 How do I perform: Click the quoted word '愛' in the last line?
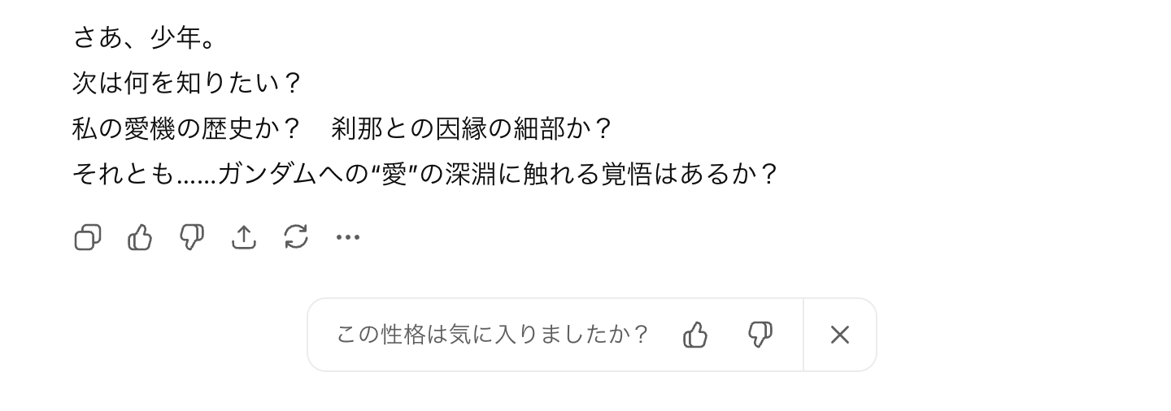click(x=393, y=174)
